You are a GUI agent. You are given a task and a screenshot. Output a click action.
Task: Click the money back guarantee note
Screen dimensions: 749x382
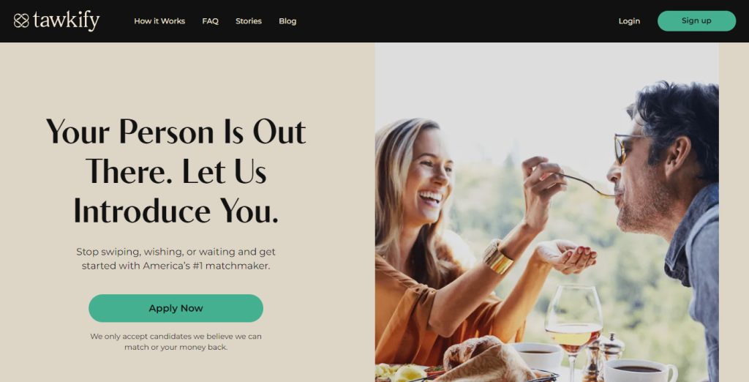click(176, 342)
